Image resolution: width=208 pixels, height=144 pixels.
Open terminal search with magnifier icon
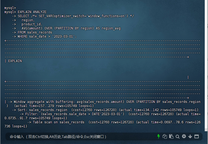178,137
